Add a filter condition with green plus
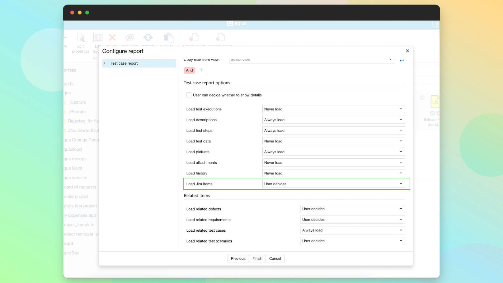This screenshot has width=503, height=283. coord(201,70)
